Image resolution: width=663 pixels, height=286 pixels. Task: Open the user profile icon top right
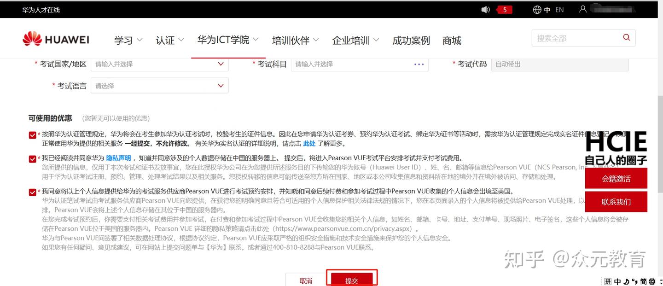pyautogui.click(x=583, y=8)
